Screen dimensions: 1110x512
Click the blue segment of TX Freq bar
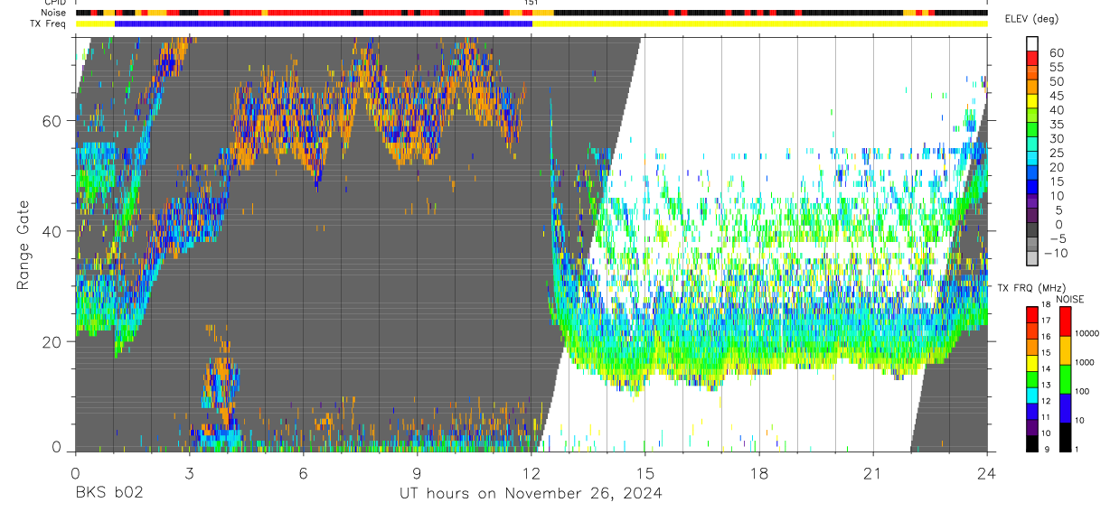[324, 23]
